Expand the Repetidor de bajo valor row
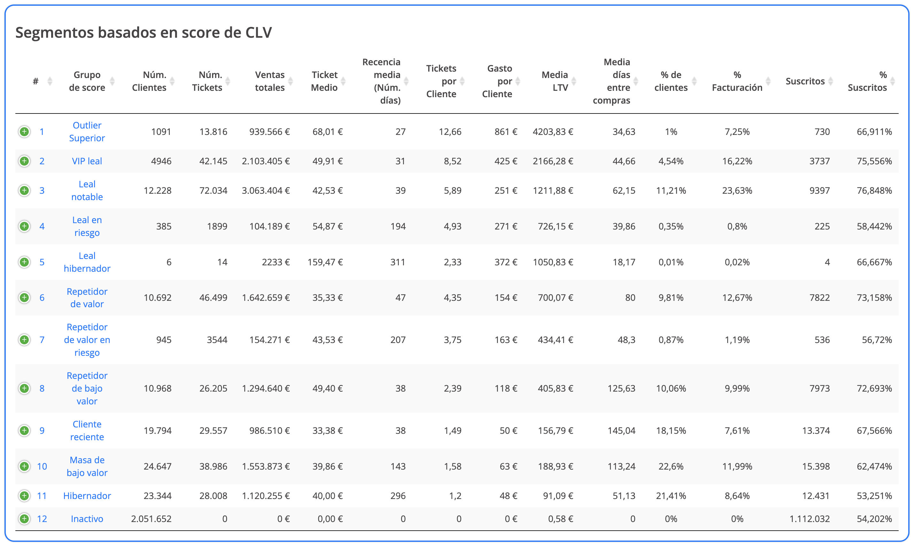Image resolution: width=914 pixels, height=546 pixels. (24, 388)
